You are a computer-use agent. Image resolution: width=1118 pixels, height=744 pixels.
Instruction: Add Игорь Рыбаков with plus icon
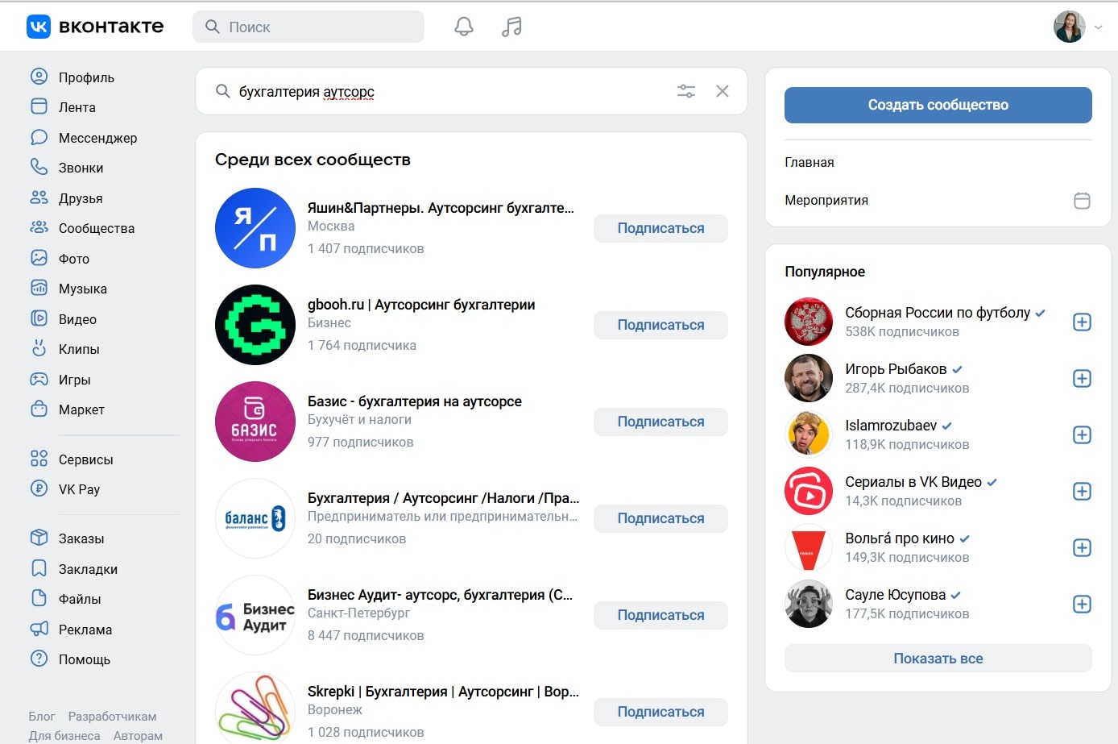[1083, 379]
